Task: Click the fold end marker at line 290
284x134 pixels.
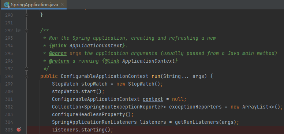Action: [x=26, y=15]
